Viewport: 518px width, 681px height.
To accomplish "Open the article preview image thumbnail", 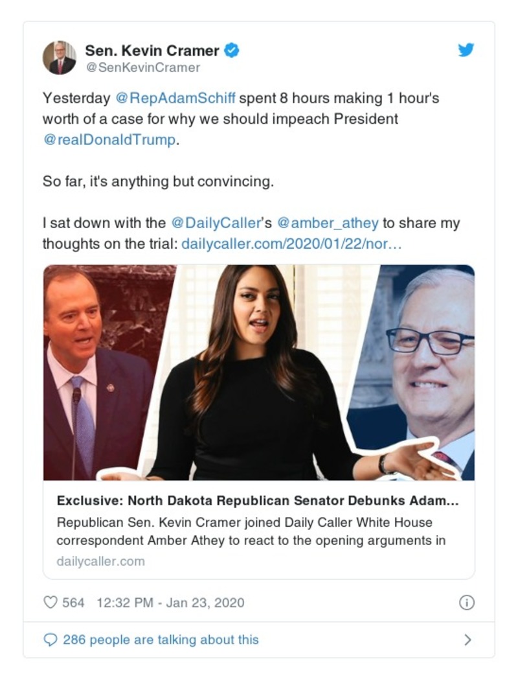I will pos(259,373).
